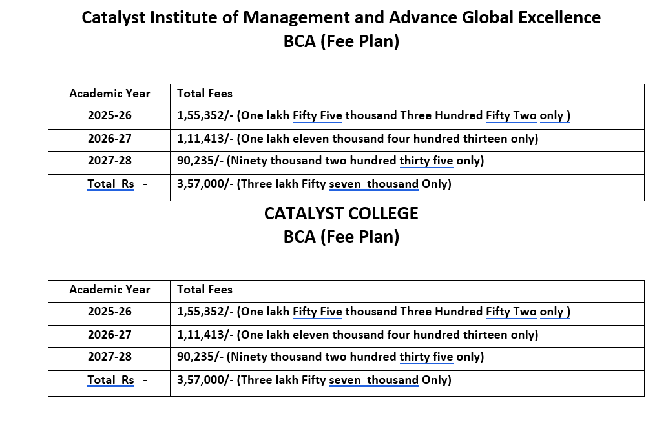The image size is (657, 427).
Task: Click the 90,235/- fee cell in the Catalyst Institute table
Action: 330,161
